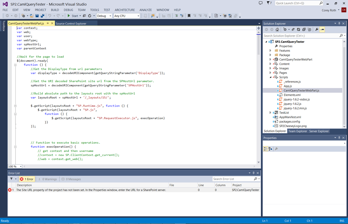Screen dimensions: 348x224
Task: Toggle the 0 Warnings filter button
Action: pyautogui.click(x=48, y=179)
